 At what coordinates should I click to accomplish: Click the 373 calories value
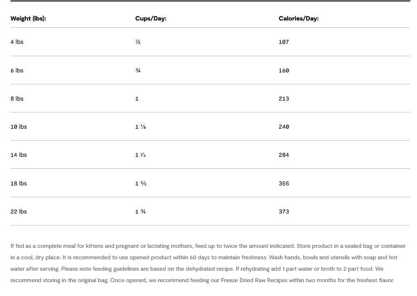point(284,212)
